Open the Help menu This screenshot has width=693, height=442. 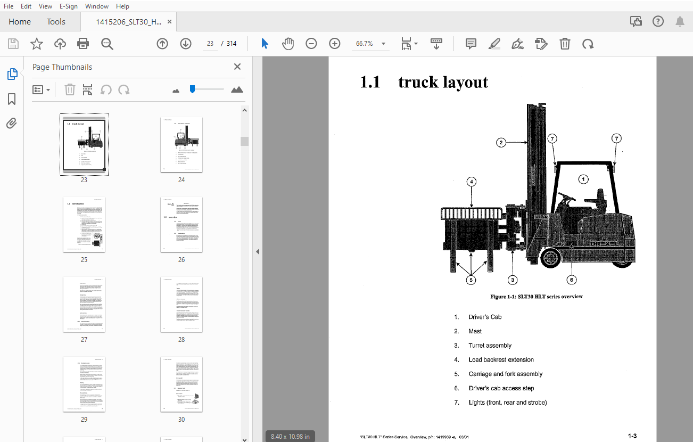(x=122, y=6)
